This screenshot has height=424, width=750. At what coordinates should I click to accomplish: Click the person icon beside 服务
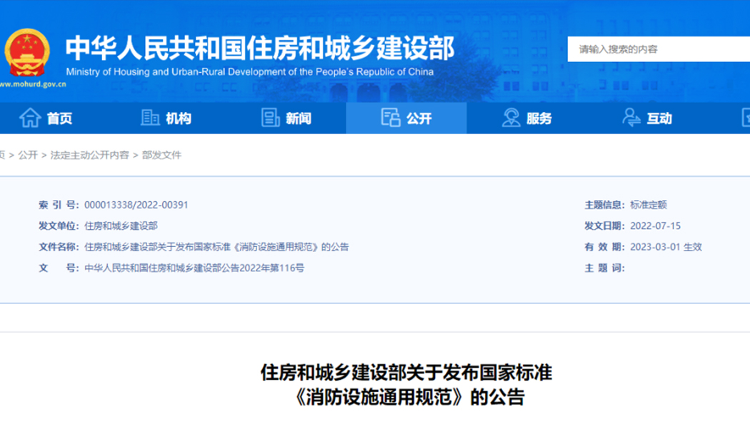(511, 118)
